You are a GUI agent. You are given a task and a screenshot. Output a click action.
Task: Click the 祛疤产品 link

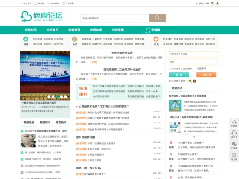click(x=59, y=44)
